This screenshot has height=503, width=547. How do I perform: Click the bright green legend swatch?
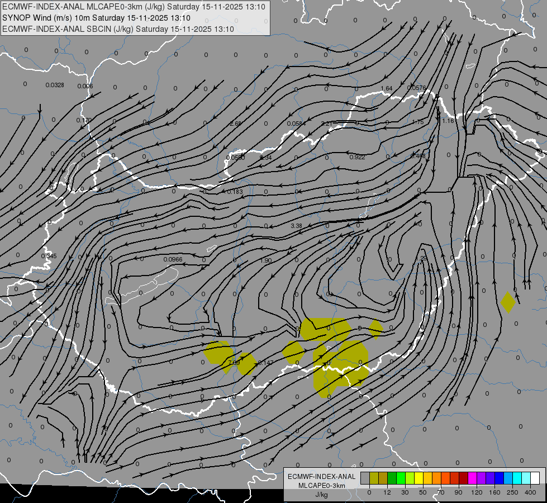[401, 478]
